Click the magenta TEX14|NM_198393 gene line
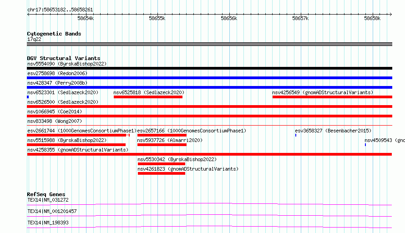 (x=209, y=227)
